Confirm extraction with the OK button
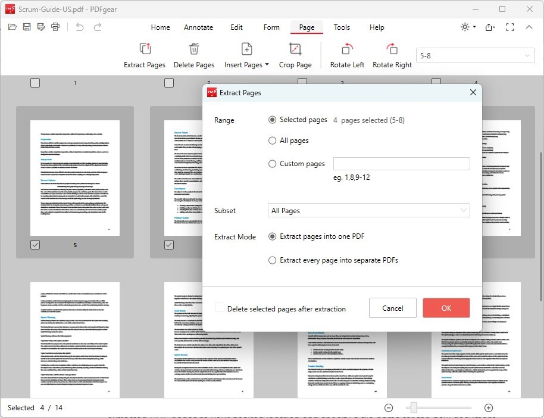Viewport: 544px width, 418px height. tap(446, 308)
